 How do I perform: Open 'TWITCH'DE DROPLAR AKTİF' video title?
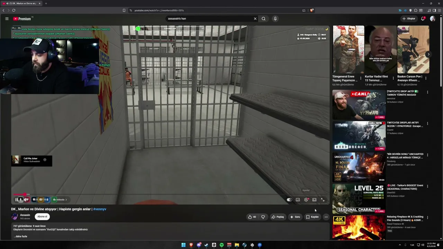405,124
